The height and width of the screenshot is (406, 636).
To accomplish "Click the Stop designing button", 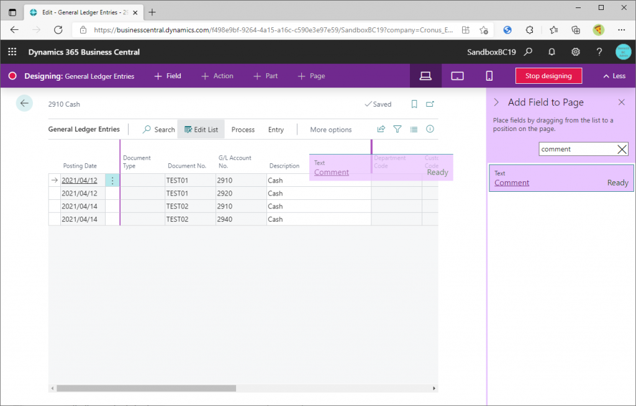I will tap(548, 76).
